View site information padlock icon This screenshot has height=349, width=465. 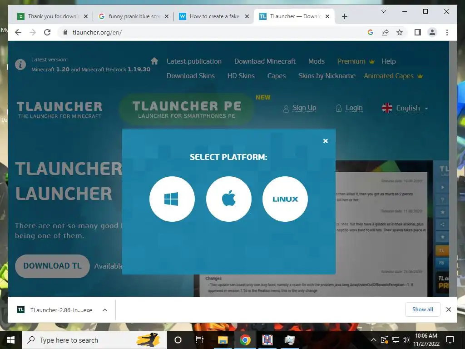65,32
